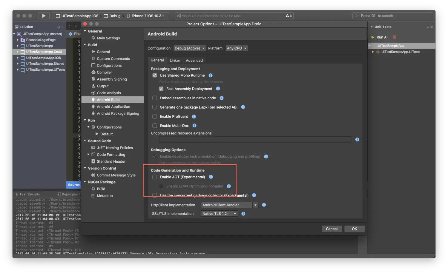Collapse the Version Control section
Screen dimensions: 448x273
(x=85, y=168)
